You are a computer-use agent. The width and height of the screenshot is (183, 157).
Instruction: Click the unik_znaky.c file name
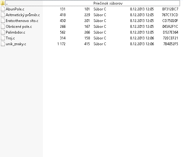16,44
